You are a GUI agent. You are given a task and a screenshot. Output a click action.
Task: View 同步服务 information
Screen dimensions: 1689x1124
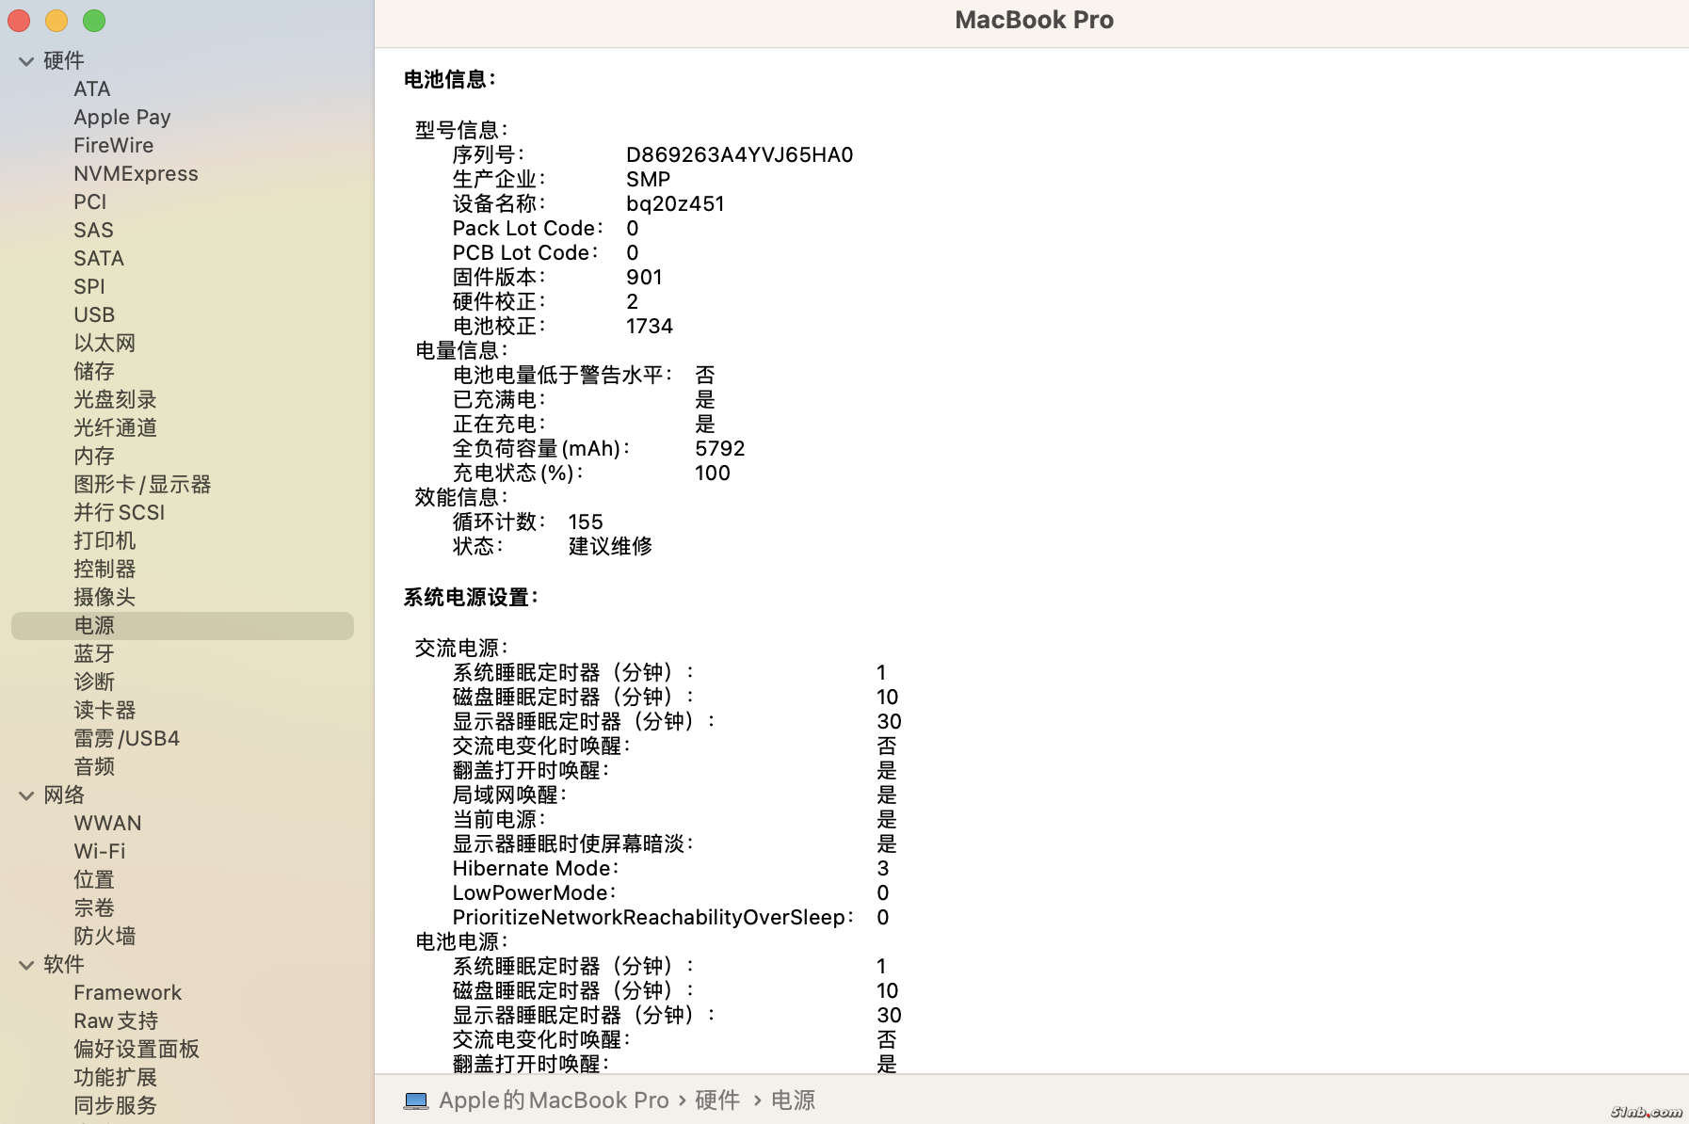point(115,1106)
